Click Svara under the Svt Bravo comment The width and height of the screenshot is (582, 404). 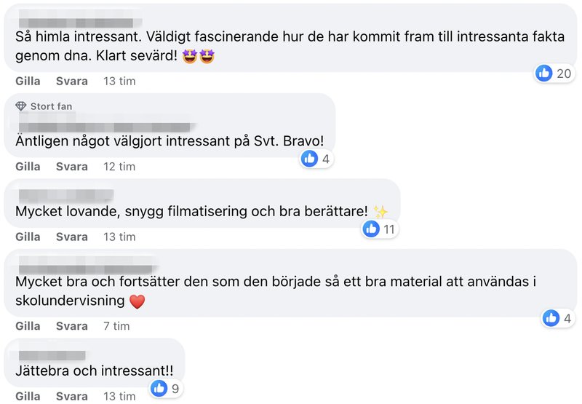(71, 167)
